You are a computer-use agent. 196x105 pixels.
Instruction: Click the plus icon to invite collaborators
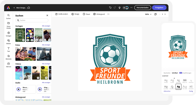pyautogui.click(x=124, y=8)
